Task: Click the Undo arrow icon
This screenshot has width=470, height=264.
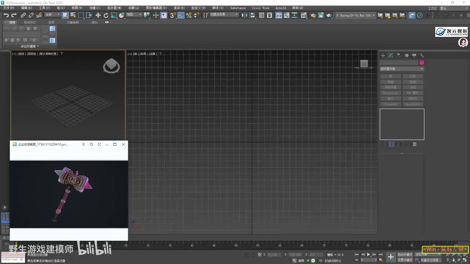Action: coord(6,15)
